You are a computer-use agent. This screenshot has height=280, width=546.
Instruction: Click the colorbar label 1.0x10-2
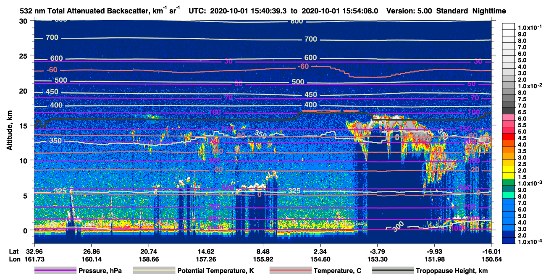coord(530,86)
